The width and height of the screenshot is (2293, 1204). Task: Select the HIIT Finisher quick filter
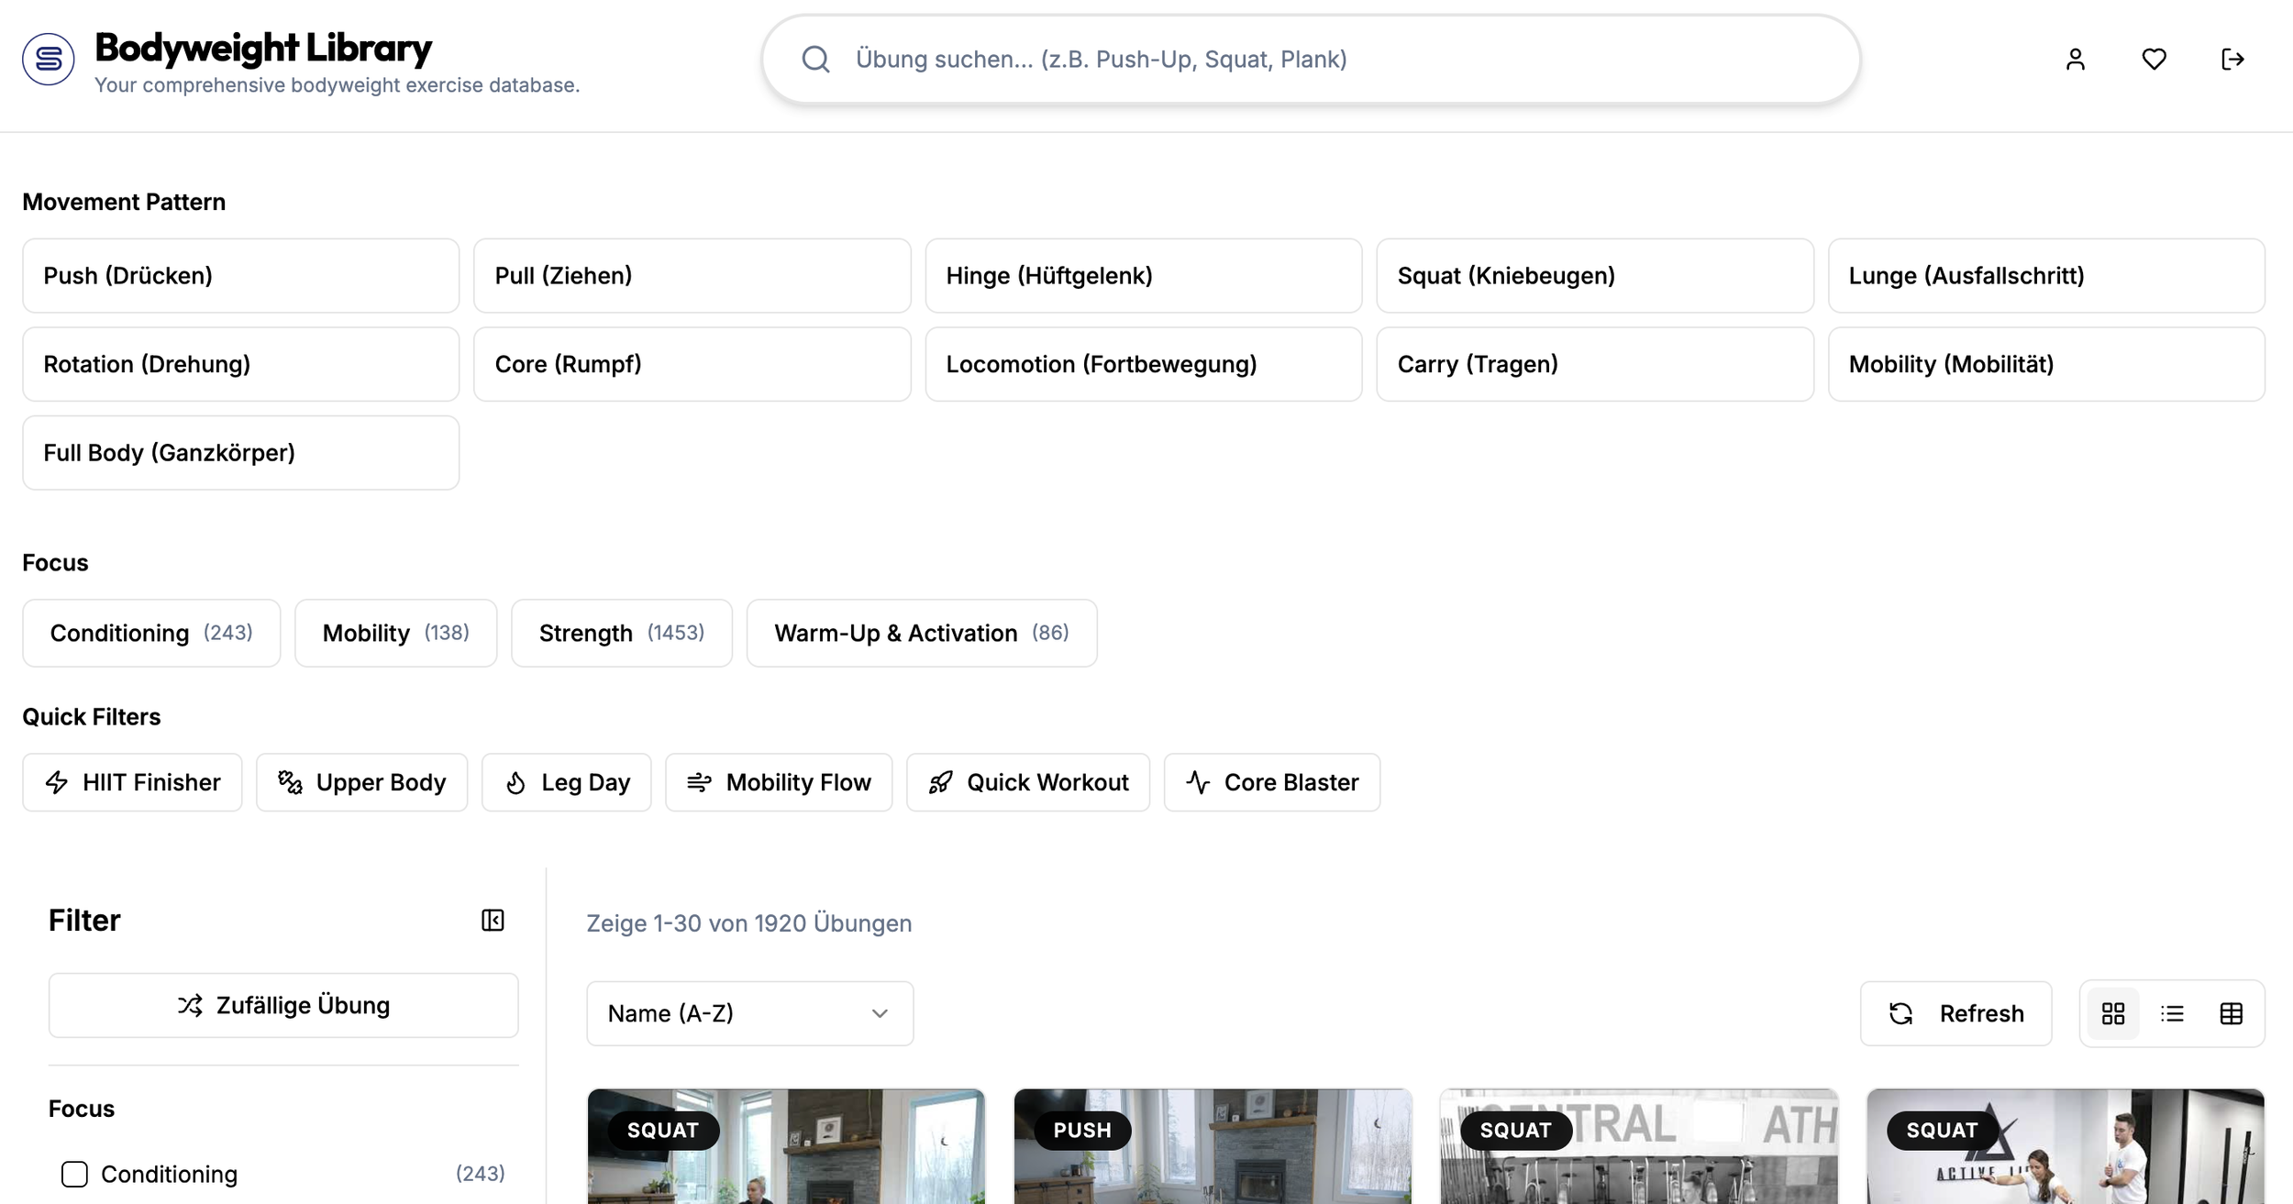(x=132, y=782)
